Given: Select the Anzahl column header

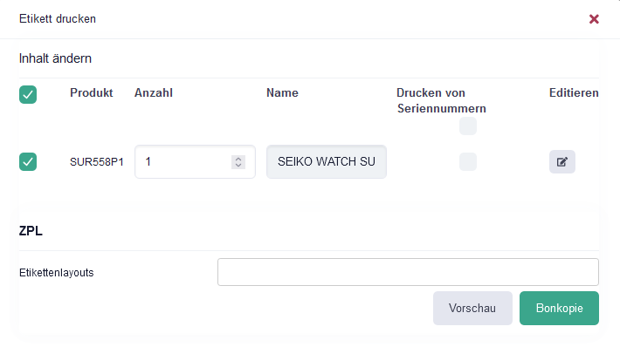Looking at the screenshot, I should (154, 92).
